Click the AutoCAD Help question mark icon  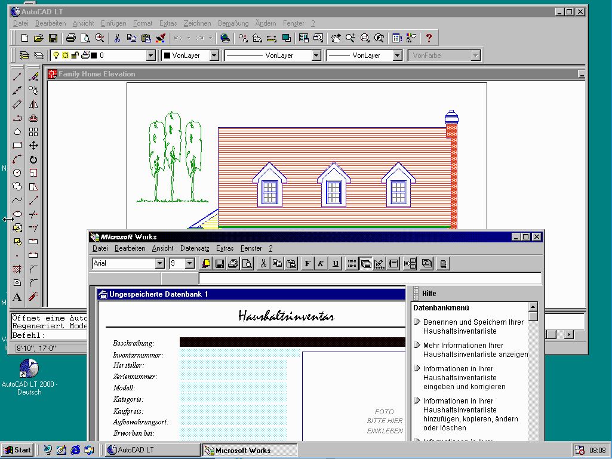click(428, 38)
